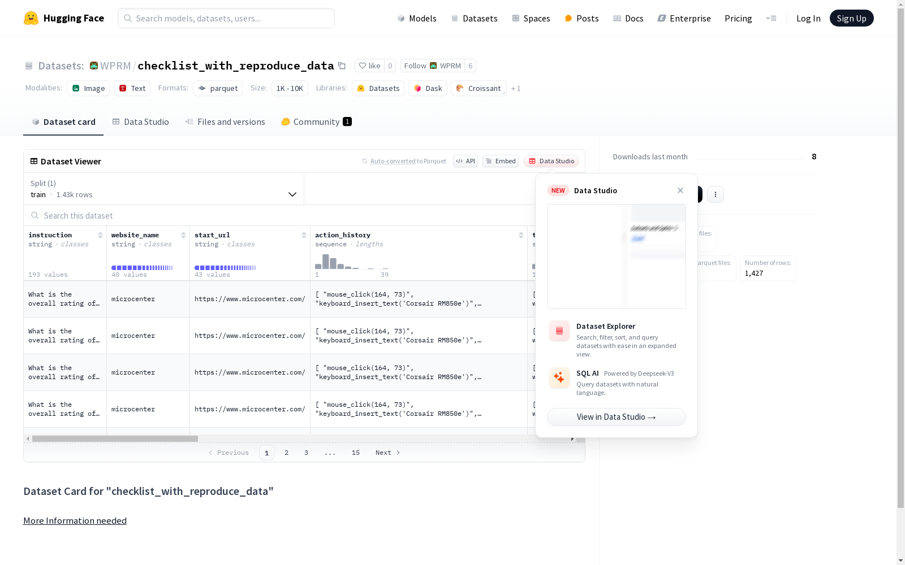Click the 1K - 10K size tag
905x565 pixels.
pyautogui.click(x=290, y=88)
